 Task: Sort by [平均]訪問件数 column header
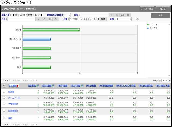[146, 86]
